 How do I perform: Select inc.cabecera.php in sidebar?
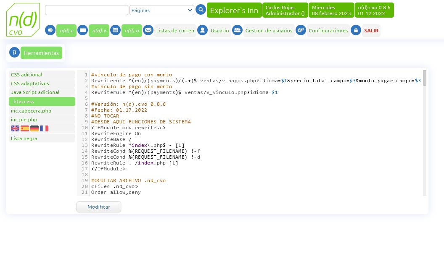pos(42,111)
